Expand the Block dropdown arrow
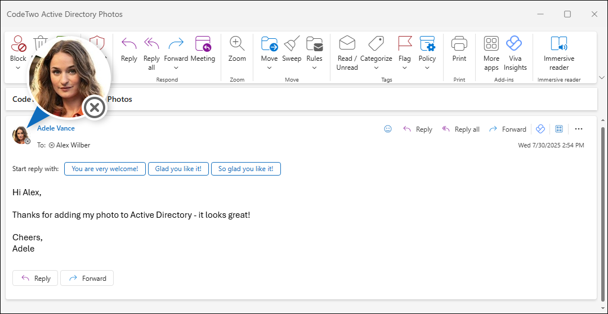The width and height of the screenshot is (608, 314). click(18, 68)
